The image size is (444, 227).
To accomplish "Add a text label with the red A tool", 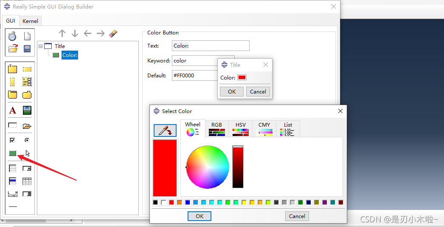I will coord(13,111).
